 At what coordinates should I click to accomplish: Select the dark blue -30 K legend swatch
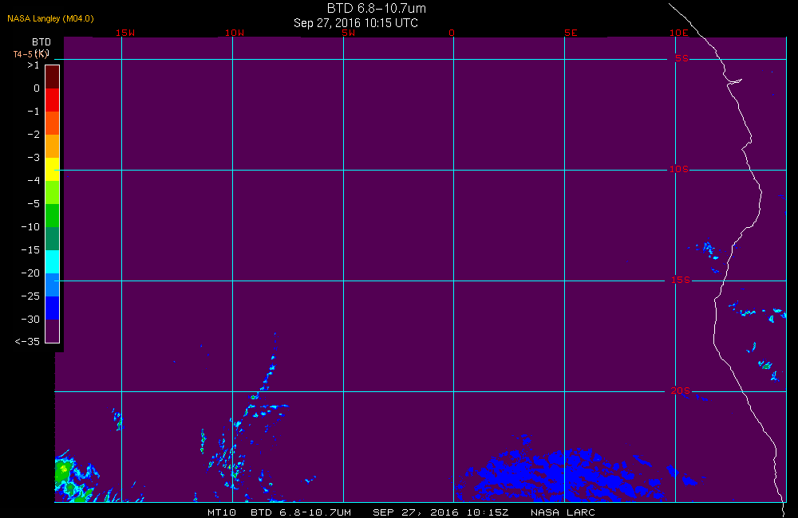pos(53,308)
